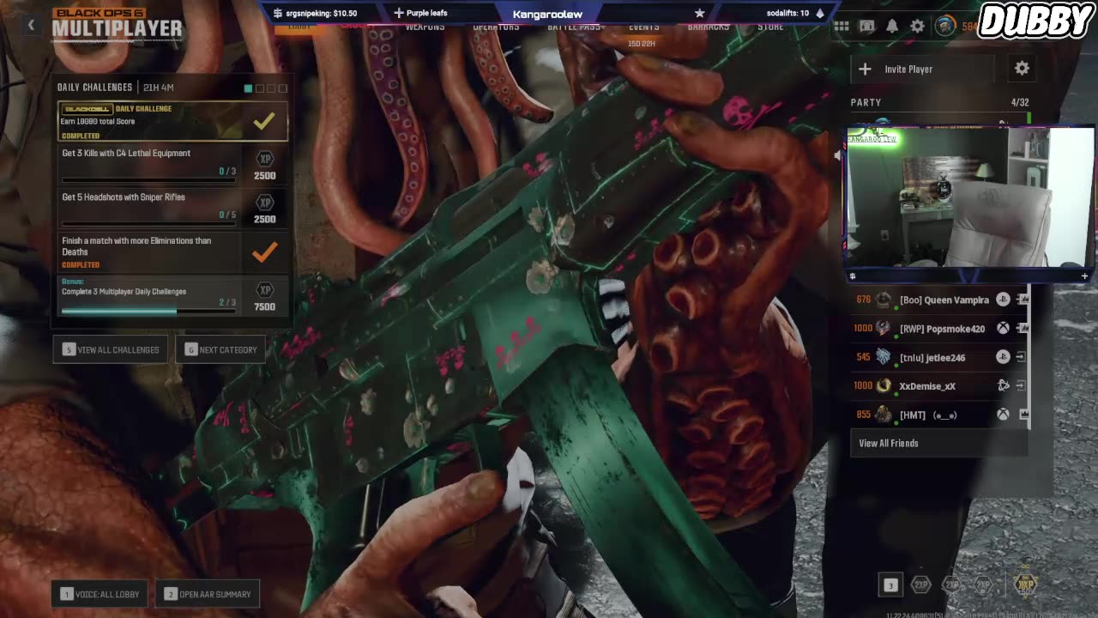
Task: Click Open AAR Summary button
Action: [207, 594]
